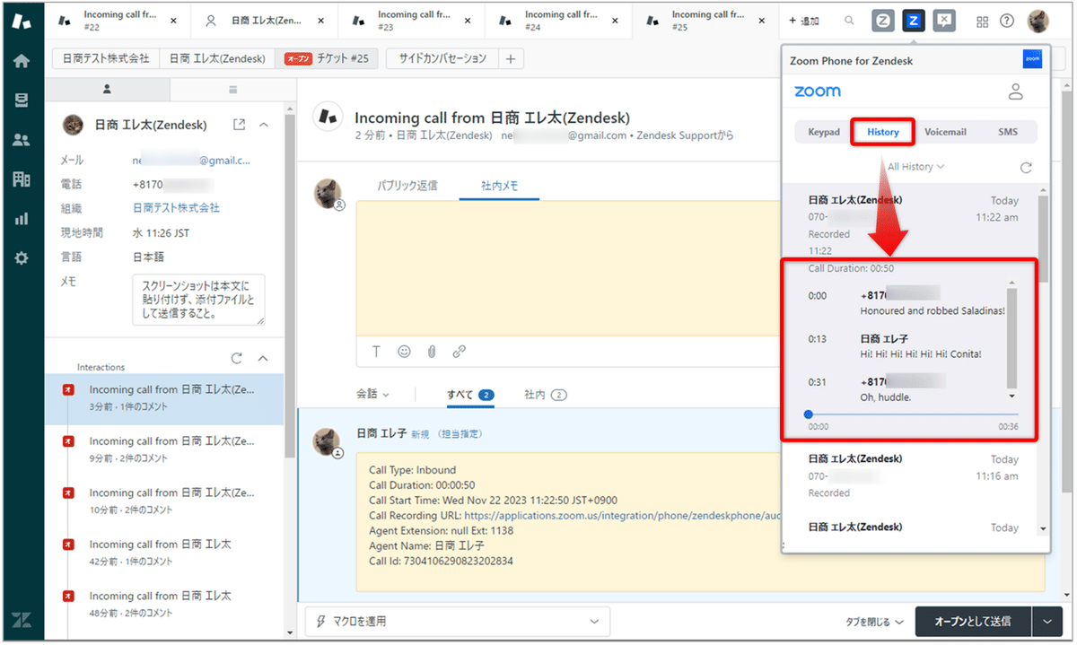Screen dimensions: 1077x645
Task: Click the 日商テスト株式会社 organization link
Action: 176,208
